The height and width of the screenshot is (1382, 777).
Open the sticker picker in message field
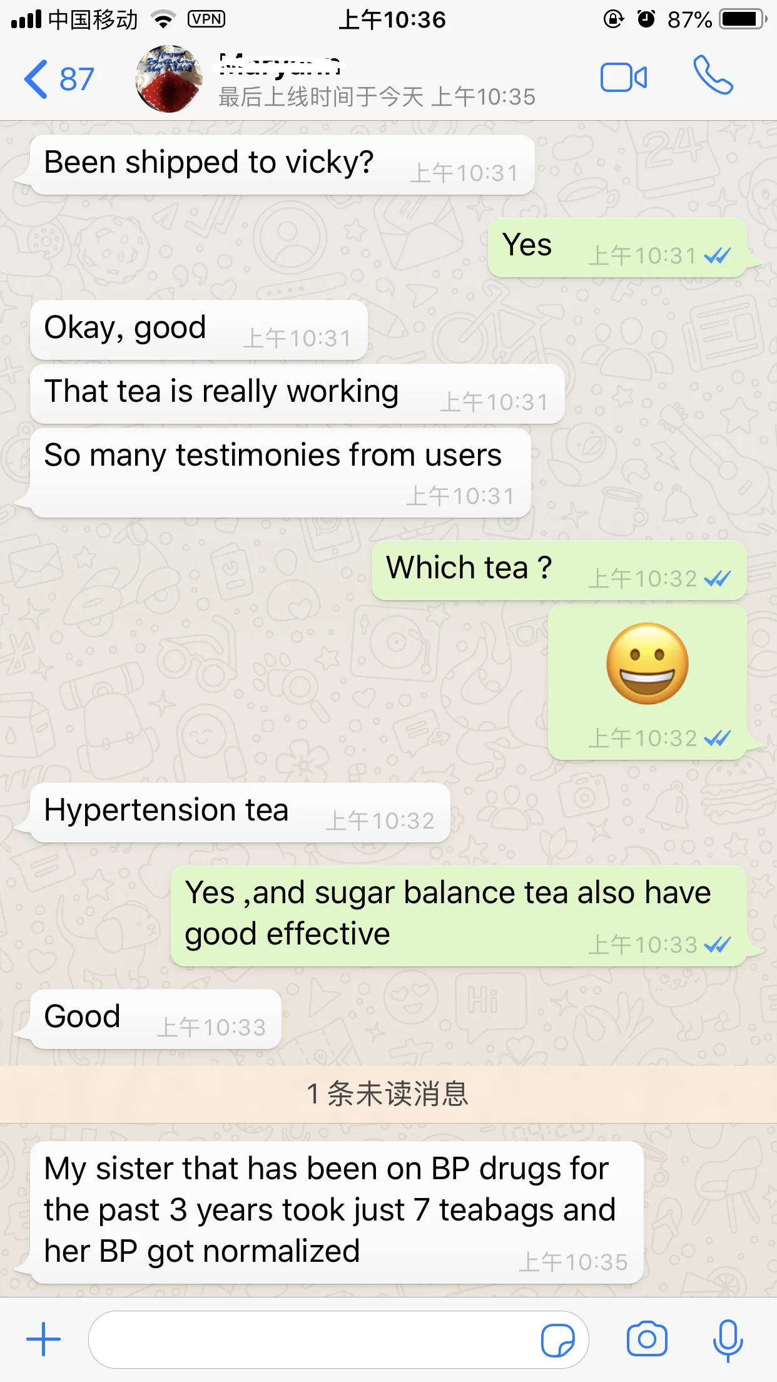point(557,1340)
